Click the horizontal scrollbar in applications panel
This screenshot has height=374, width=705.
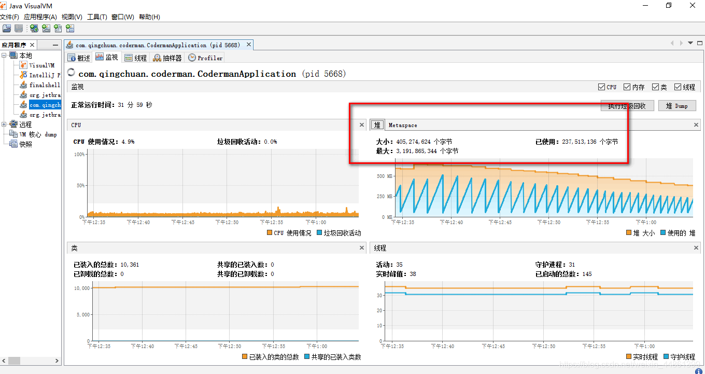(31, 361)
